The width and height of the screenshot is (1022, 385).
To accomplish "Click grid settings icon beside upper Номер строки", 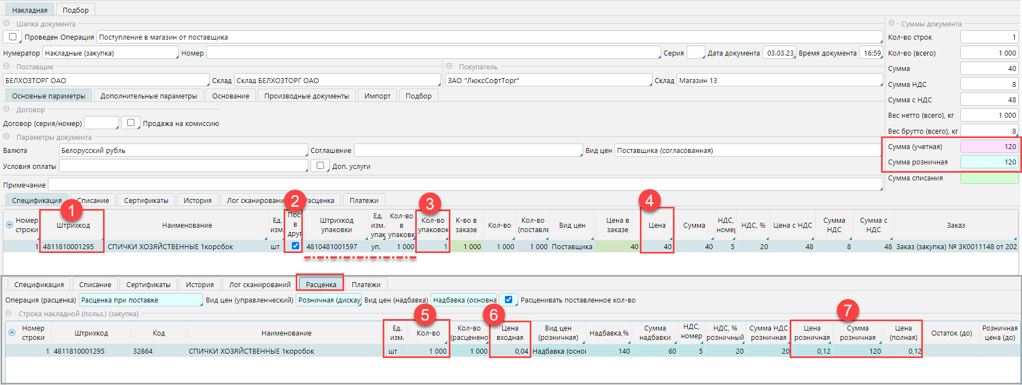I will pos(9,225).
